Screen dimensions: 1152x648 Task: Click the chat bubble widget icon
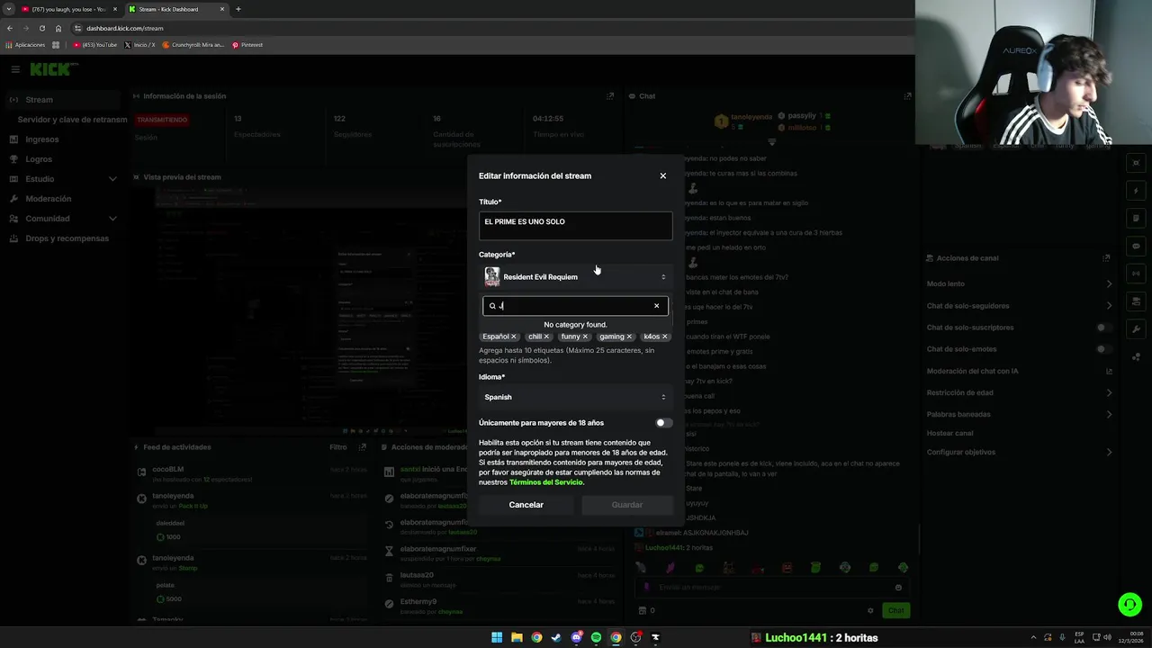tap(1137, 246)
